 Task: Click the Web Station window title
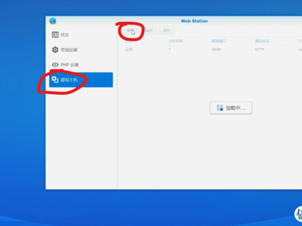coord(194,21)
